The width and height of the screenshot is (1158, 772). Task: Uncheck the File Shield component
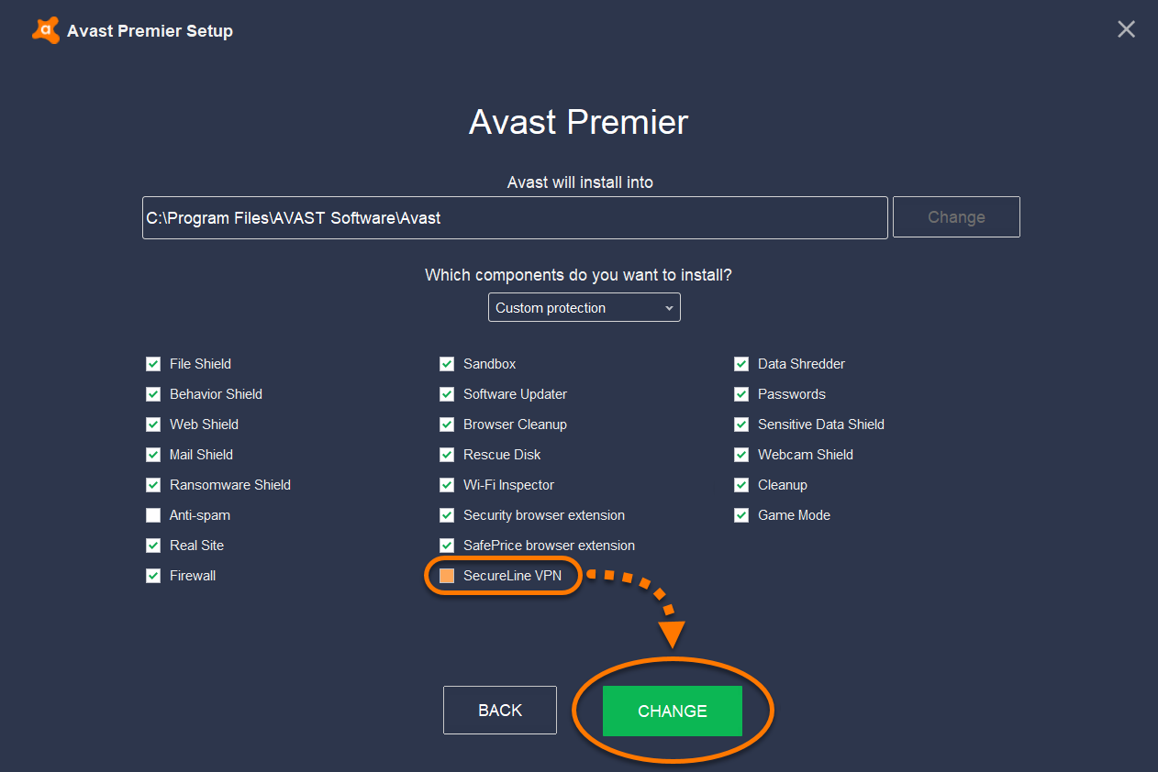(153, 364)
